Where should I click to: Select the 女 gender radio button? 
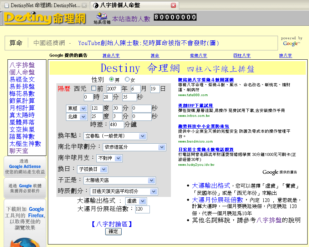(127, 80)
